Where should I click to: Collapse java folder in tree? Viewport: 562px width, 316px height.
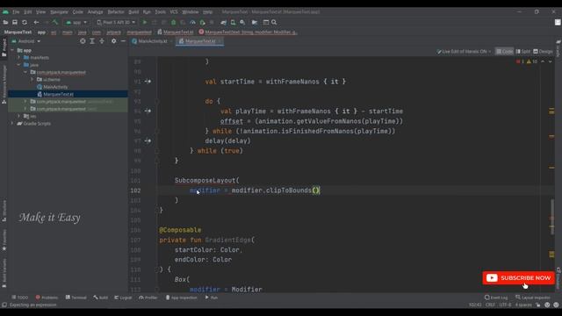tap(19, 65)
